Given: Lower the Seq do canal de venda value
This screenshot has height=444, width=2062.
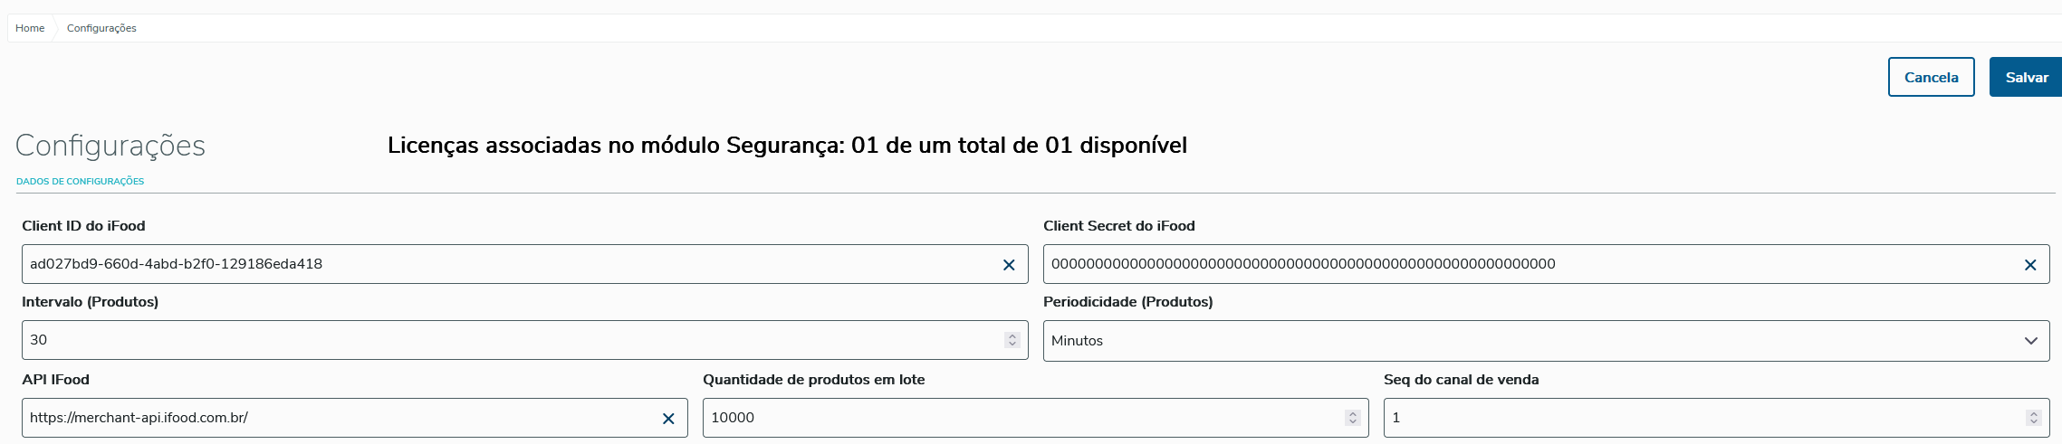Looking at the screenshot, I should 2034,421.
